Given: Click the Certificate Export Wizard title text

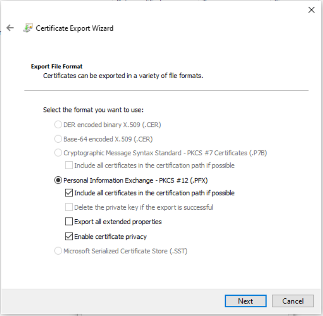Looking at the screenshot, I should point(75,28).
